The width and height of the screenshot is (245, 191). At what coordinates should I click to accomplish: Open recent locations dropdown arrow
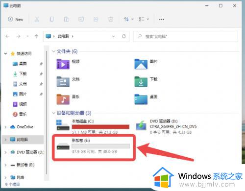pyautogui.click(x=27, y=36)
